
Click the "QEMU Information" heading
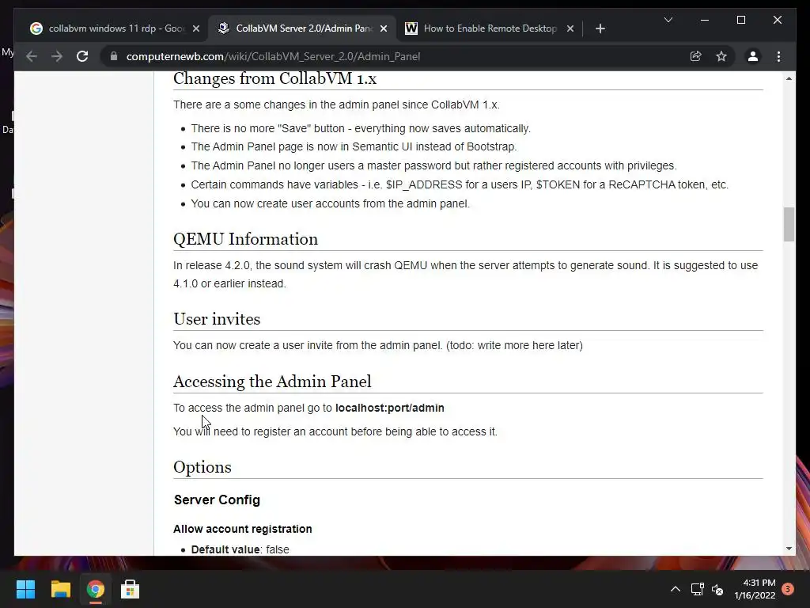click(245, 239)
